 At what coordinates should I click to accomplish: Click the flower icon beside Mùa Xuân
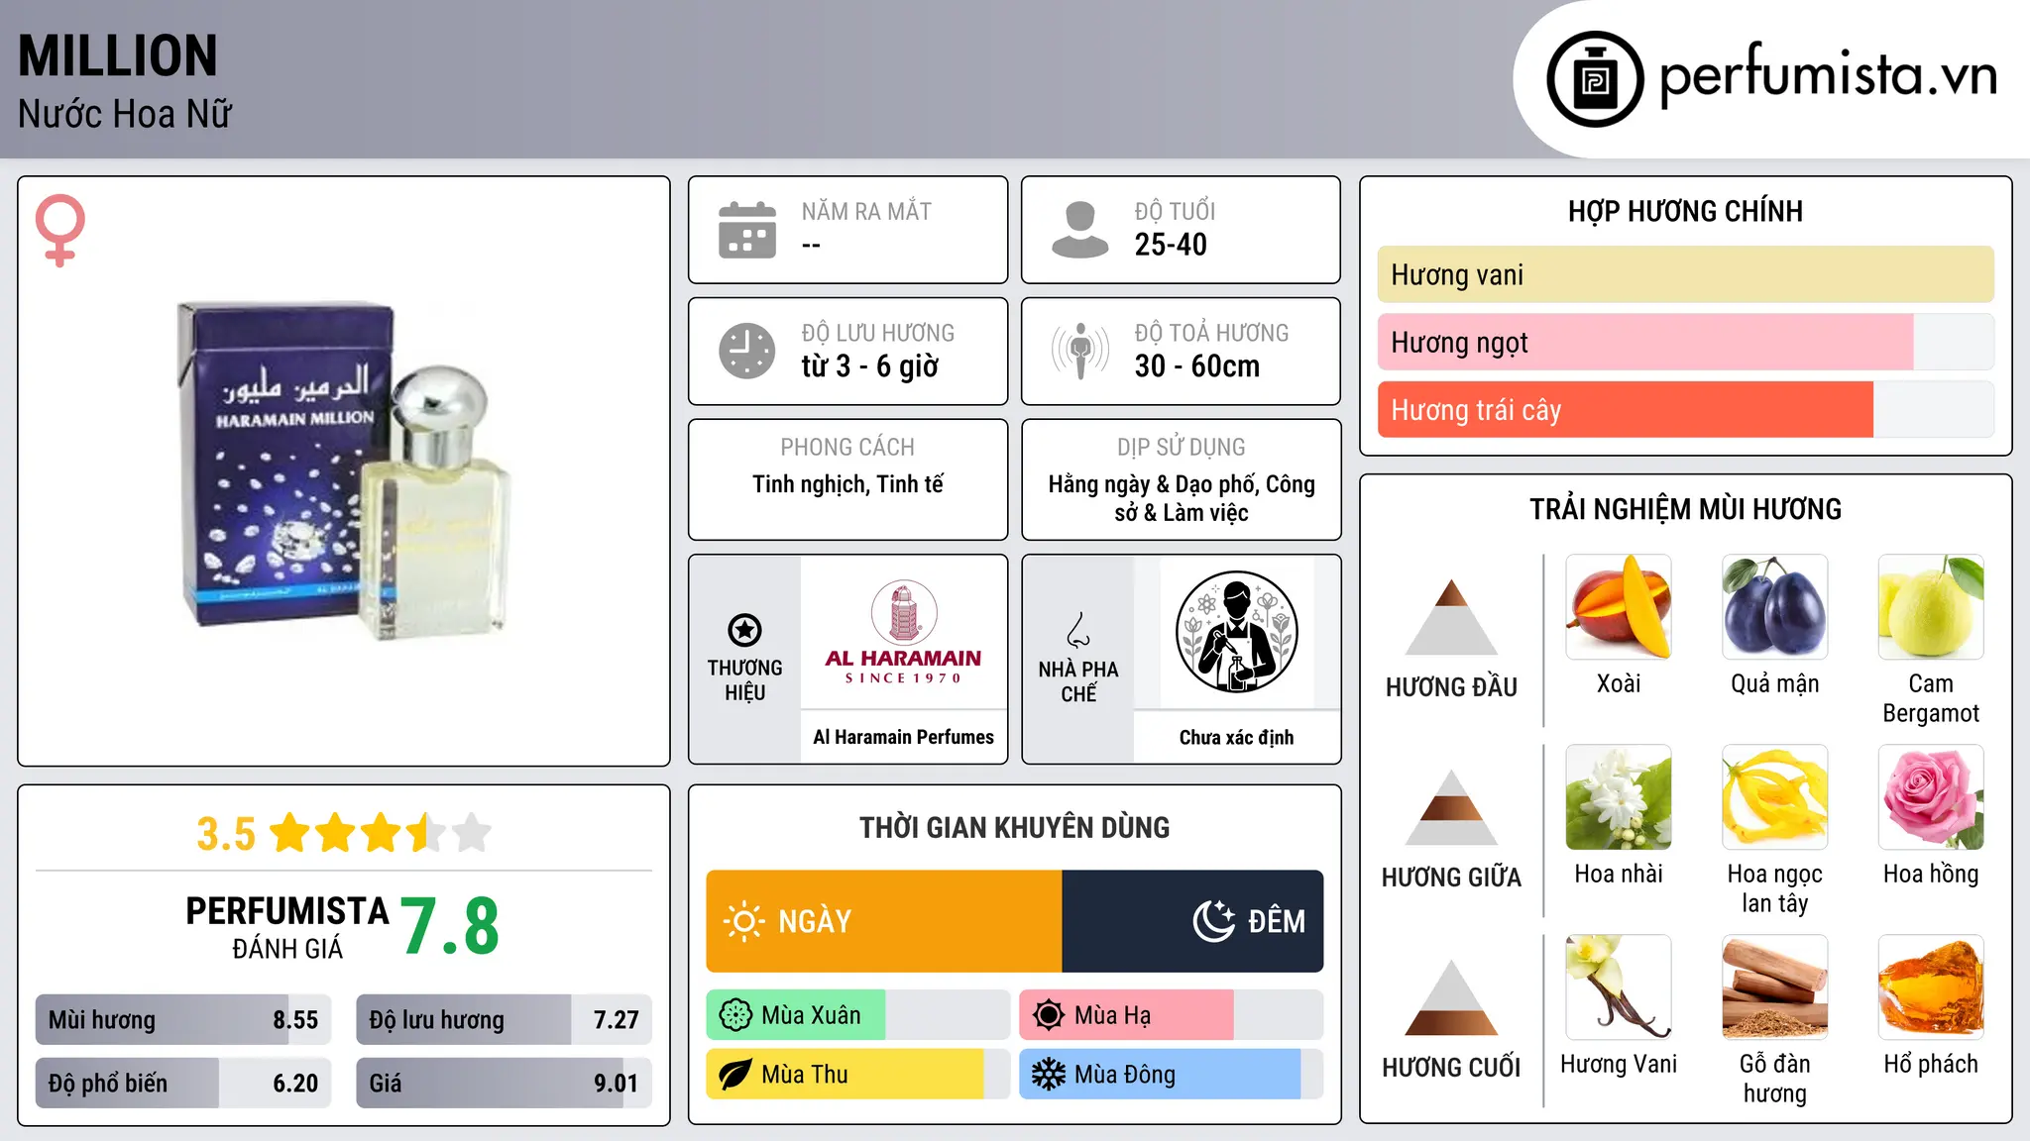tap(735, 1015)
